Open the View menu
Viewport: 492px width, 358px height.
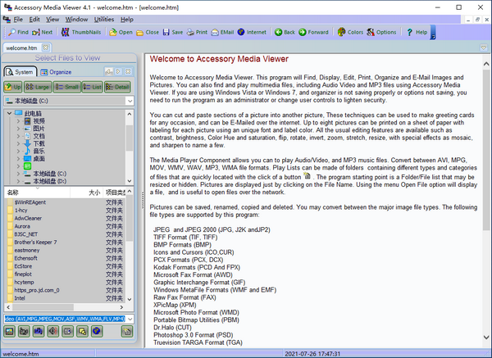tap(52, 20)
